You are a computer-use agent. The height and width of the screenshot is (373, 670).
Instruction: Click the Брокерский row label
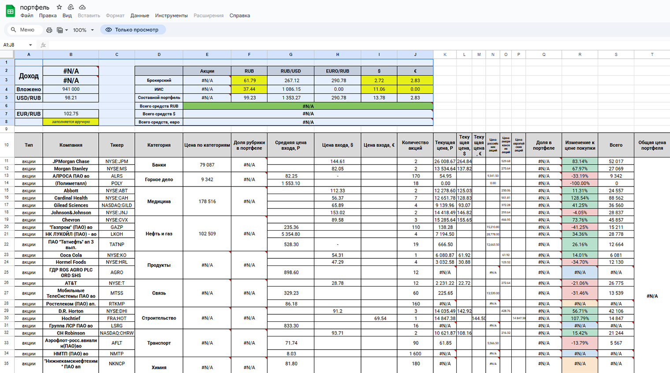[x=159, y=81]
